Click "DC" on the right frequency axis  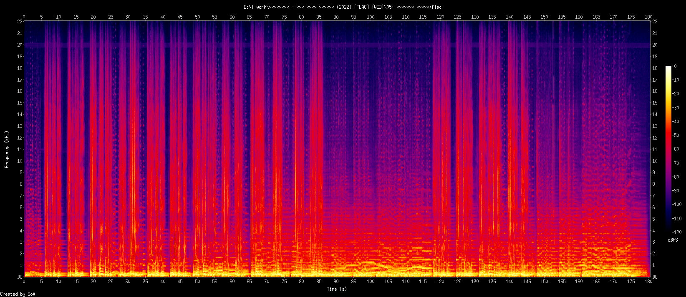(x=655, y=277)
